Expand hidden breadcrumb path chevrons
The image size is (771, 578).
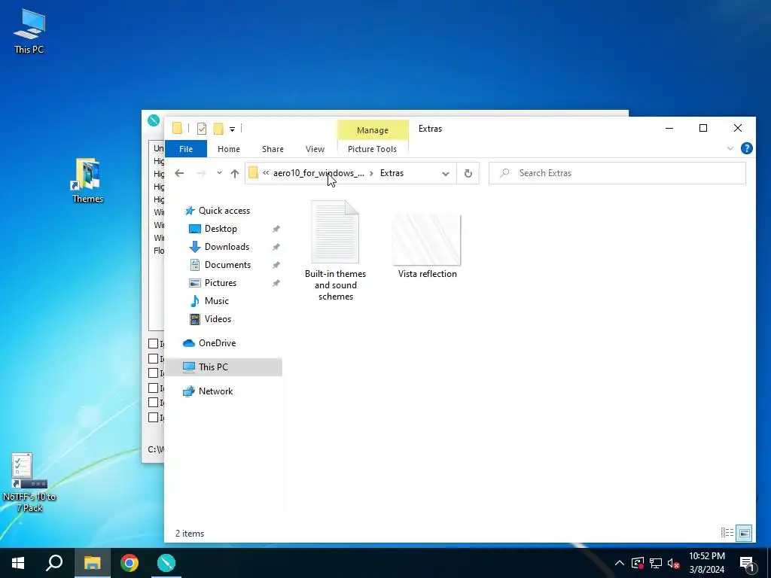266,173
